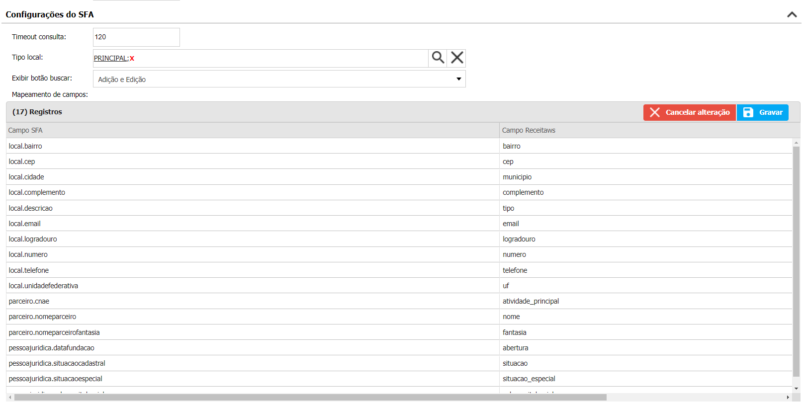Sort by Campo Receitaws column header
Screen dimensions: 805x403
pos(529,130)
